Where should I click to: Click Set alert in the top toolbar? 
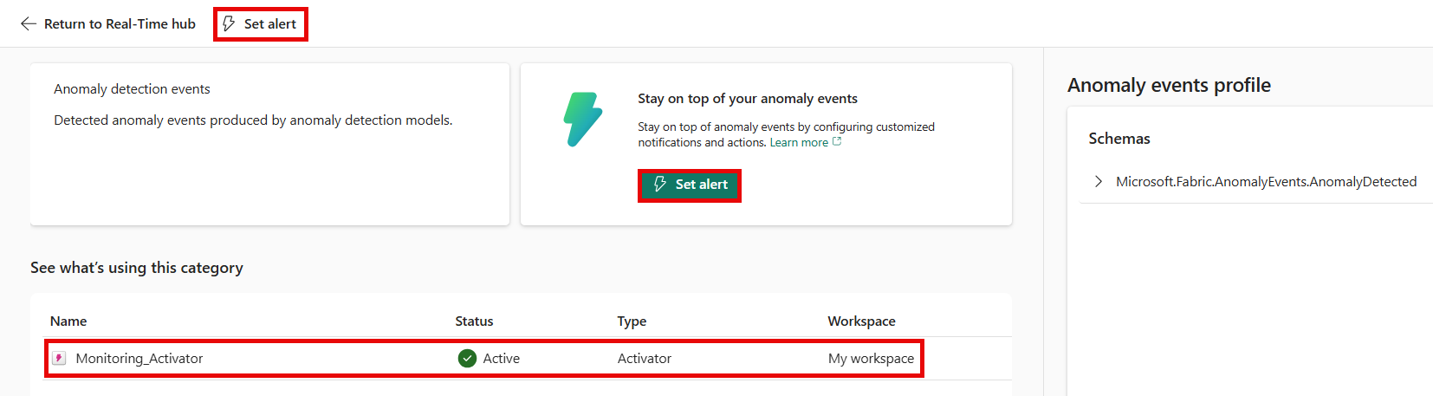coord(261,24)
